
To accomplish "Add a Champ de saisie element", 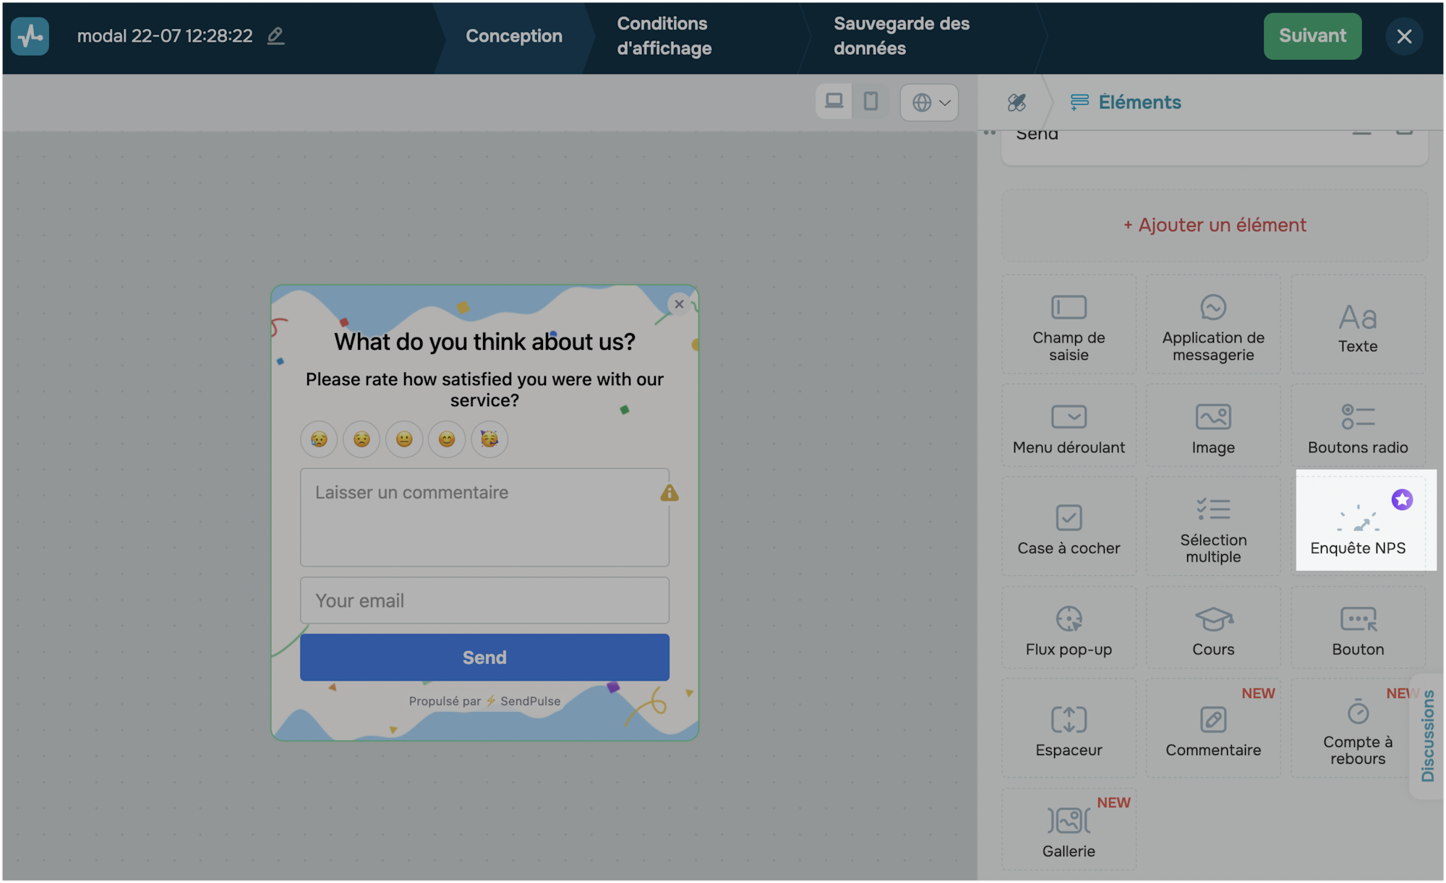I will click(1069, 324).
